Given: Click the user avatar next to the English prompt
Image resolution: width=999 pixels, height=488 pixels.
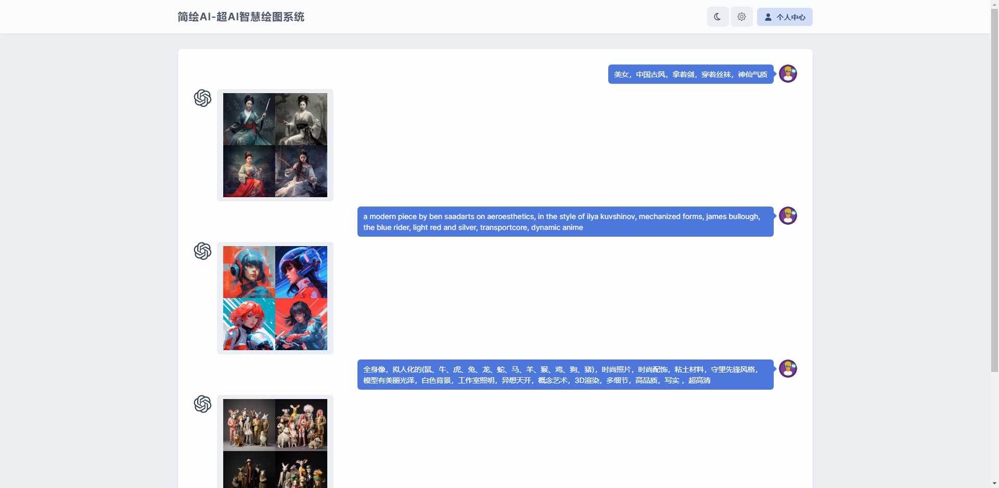Looking at the screenshot, I should pyautogui.click(x=788, y=216).
